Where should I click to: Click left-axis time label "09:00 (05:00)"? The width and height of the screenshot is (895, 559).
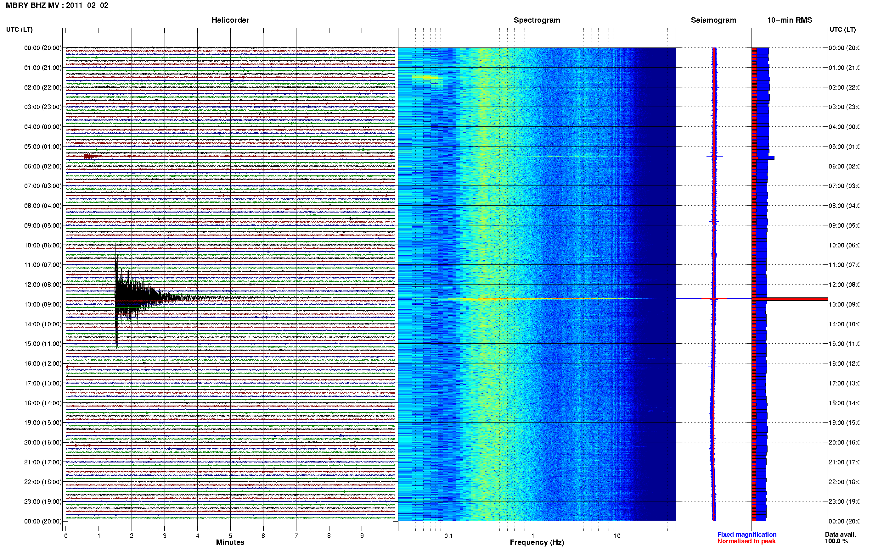[x=43, y=225]
